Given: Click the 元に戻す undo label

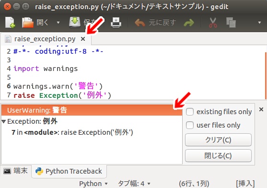Looking at the screenshot, I should click(162, 23).
